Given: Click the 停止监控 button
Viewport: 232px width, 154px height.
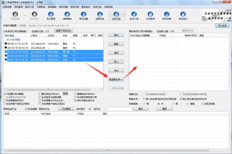Looking at the screenshot, I should [x=222, y=25].
